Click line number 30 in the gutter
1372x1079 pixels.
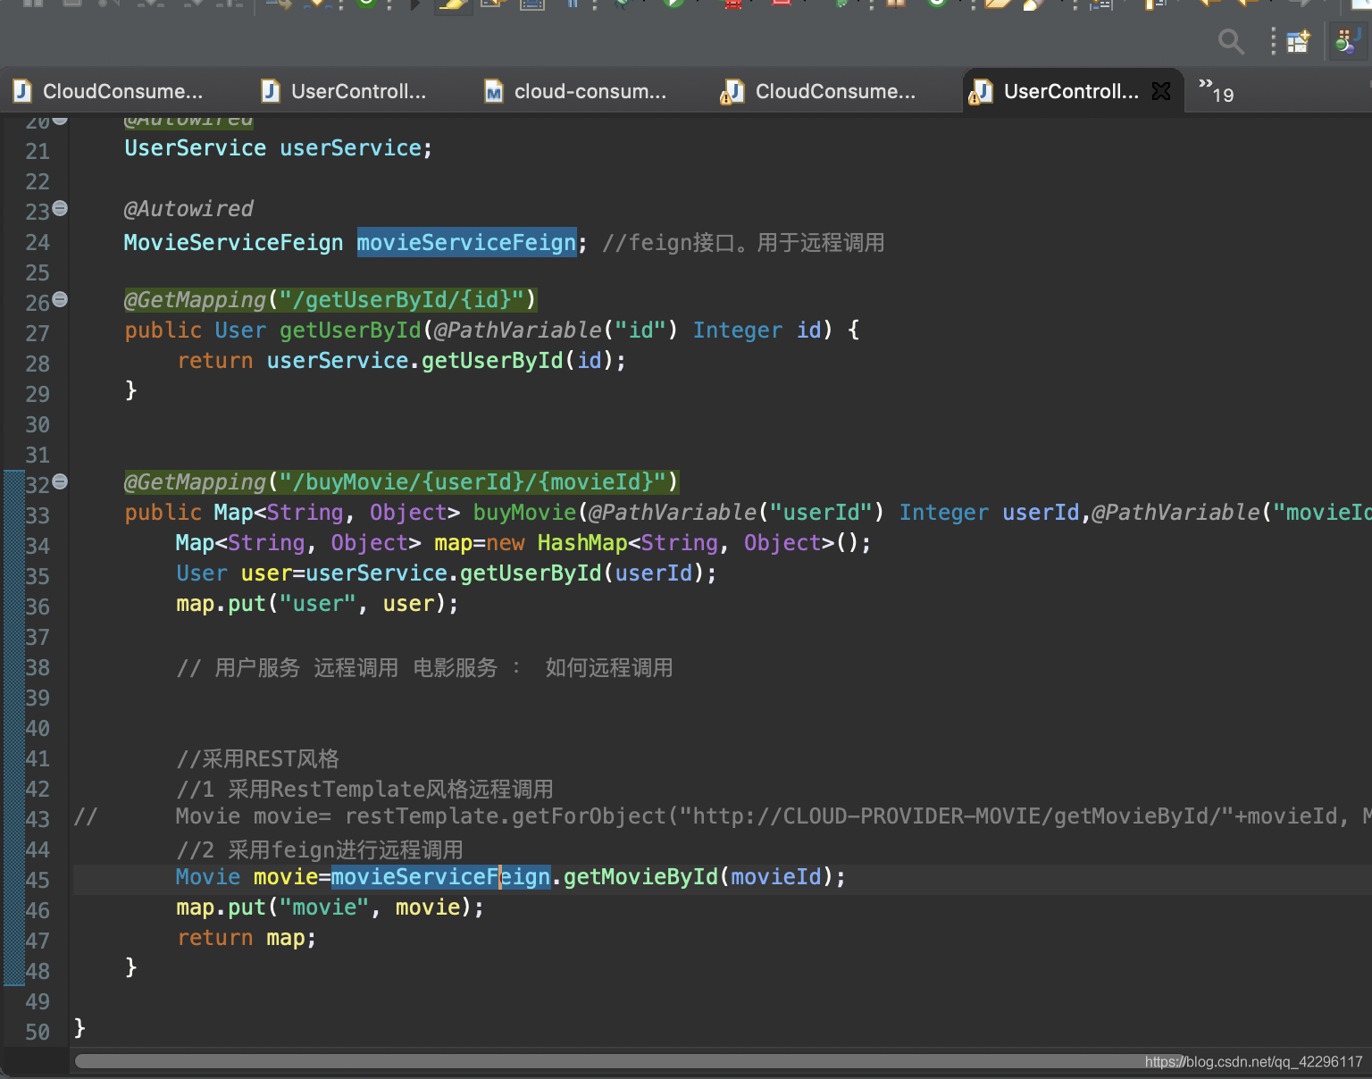(38, 424)
